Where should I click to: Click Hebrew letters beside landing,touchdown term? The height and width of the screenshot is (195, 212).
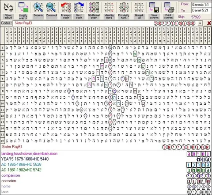(199, 154)
